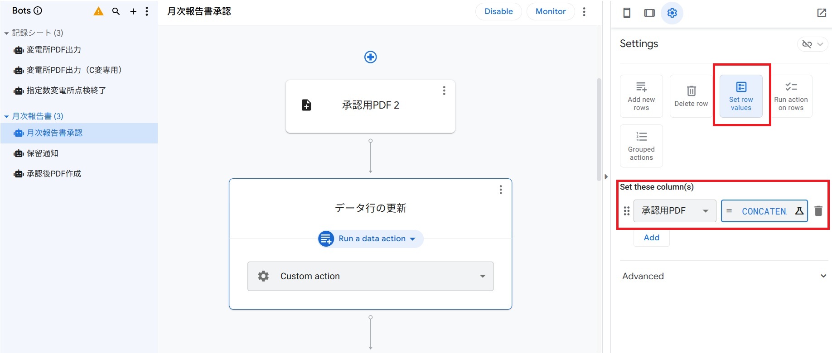Choose the Delete row action type
Screen dimensions: 832x353
pyautogui.click(x=691, y=96)
